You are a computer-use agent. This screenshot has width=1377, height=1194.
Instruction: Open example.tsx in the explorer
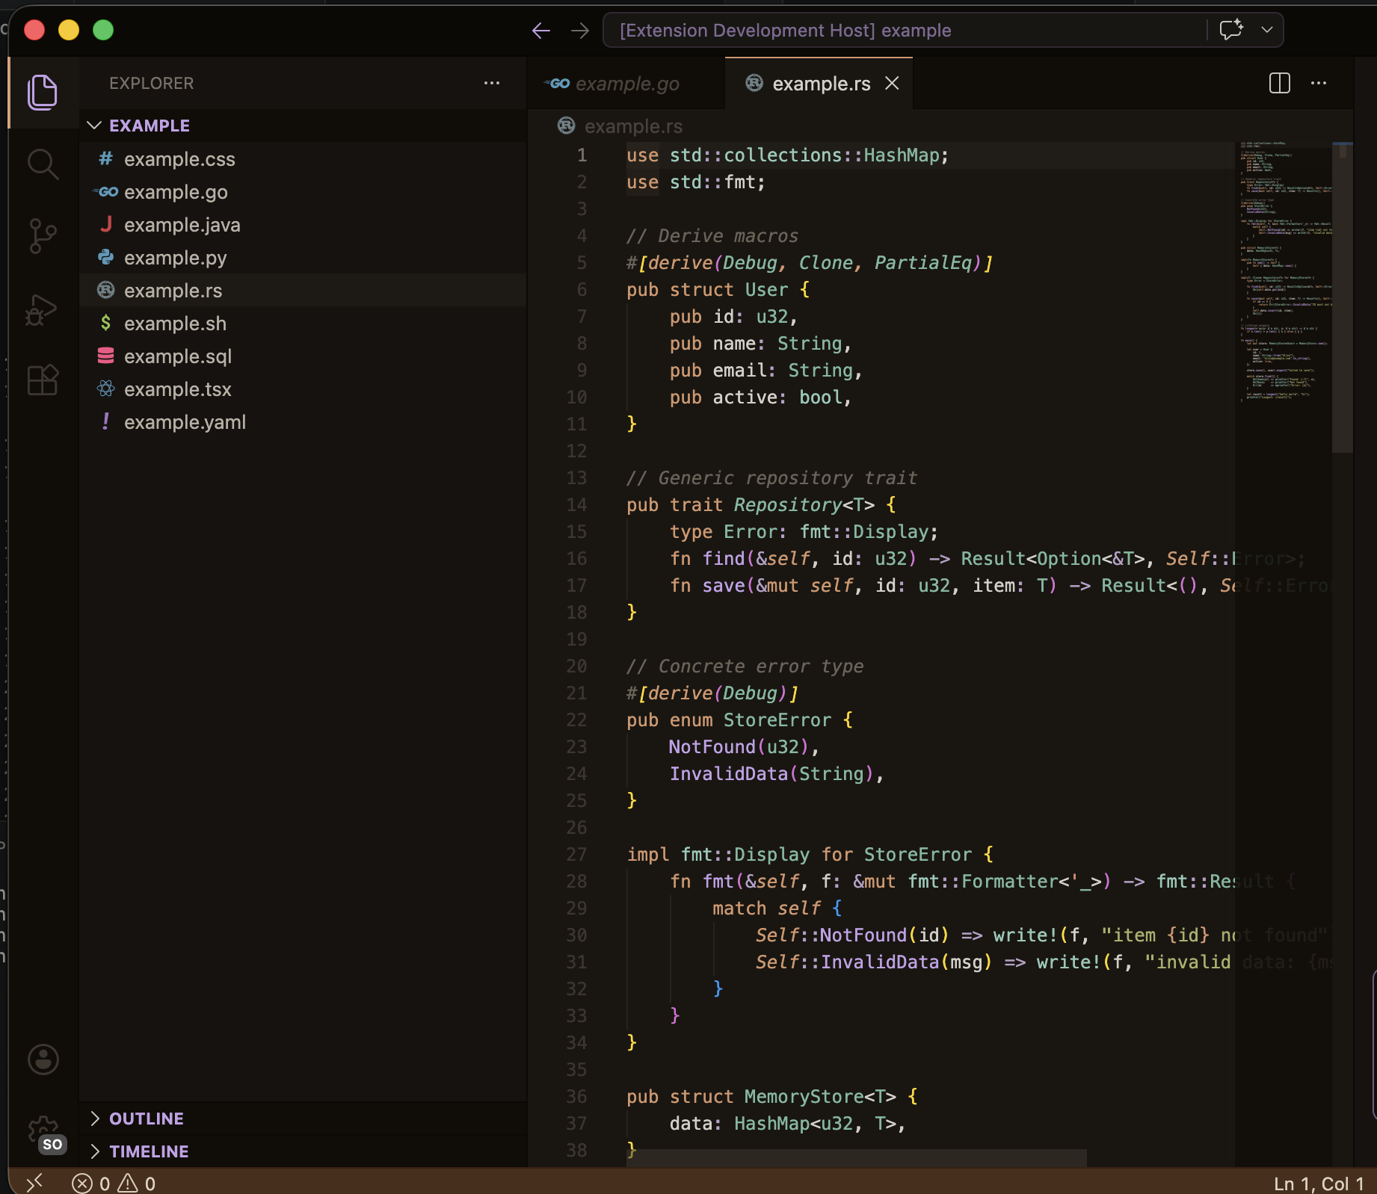303,389
